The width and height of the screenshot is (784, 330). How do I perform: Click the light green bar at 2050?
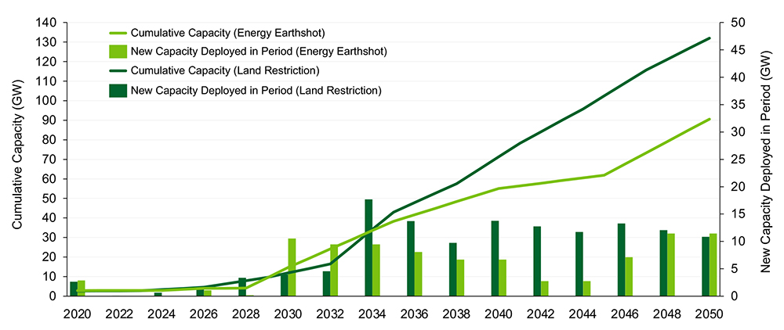(713, 264)
